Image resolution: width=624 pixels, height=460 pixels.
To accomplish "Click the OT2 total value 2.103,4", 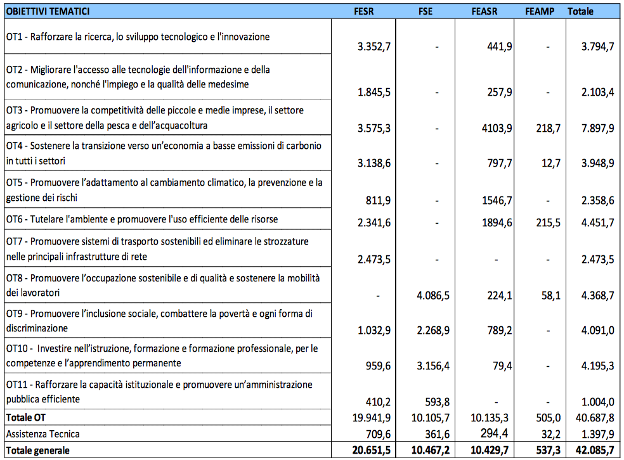I will pos(598,93).
